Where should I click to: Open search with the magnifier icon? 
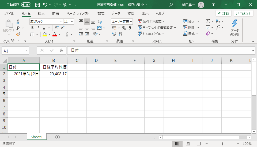171,5
